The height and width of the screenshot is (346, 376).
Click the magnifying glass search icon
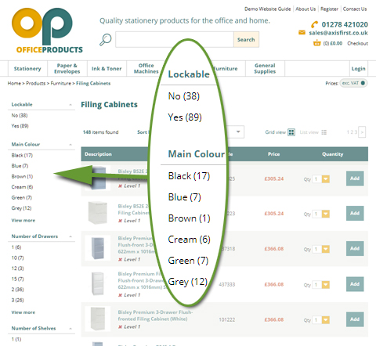tap(106, 40)
